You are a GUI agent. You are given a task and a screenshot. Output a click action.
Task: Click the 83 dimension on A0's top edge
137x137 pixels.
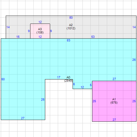(x=68, y=40)
